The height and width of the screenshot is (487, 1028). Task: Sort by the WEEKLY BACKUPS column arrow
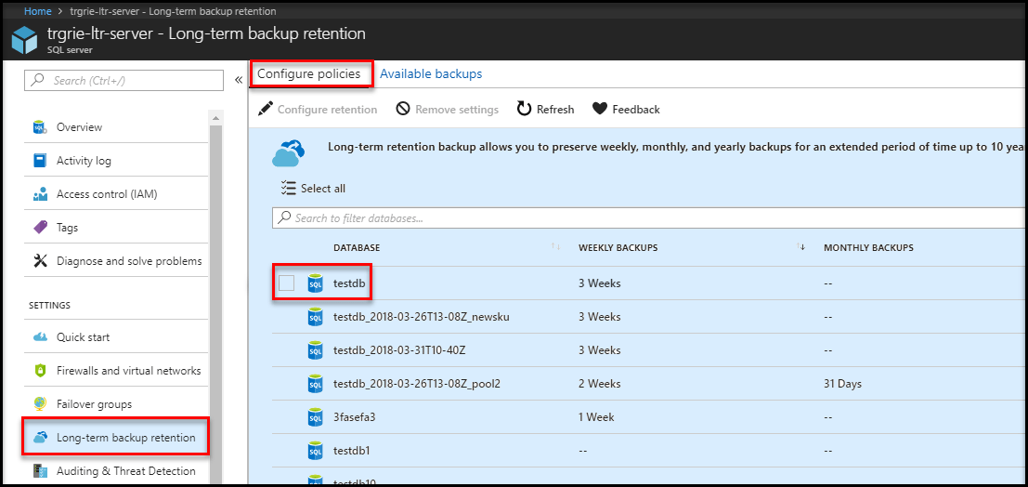pos(801,247)
